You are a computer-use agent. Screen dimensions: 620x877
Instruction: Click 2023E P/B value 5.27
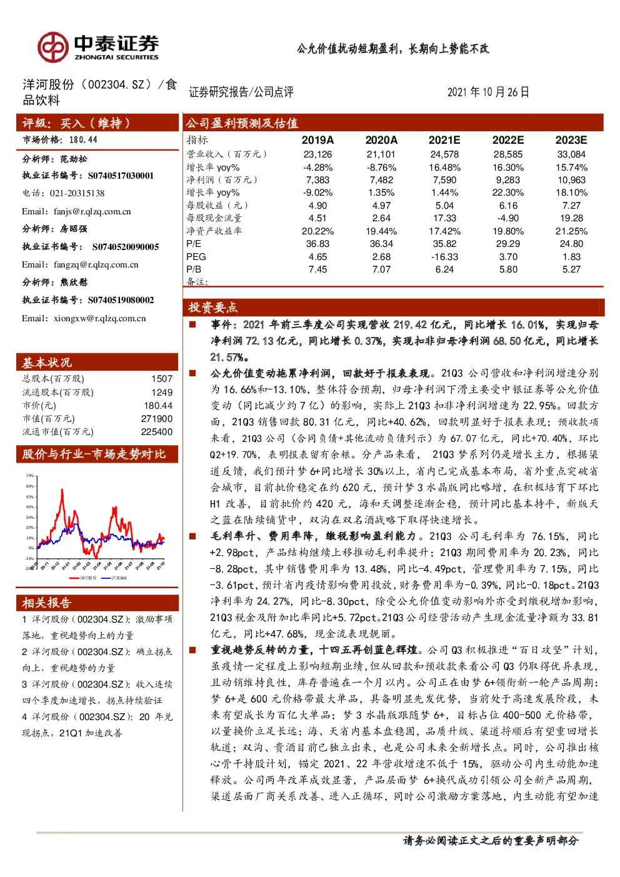coord(571,269)
